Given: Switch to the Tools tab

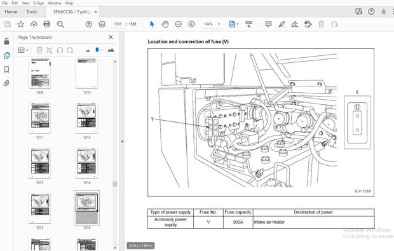Looking at the screenshot, I should coord(32,11).
